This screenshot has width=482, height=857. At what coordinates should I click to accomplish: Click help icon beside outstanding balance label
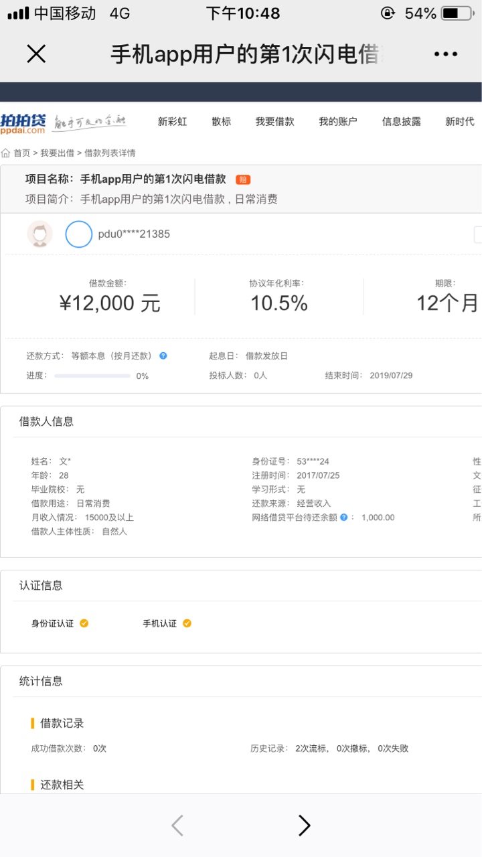(x=344, y=518)
